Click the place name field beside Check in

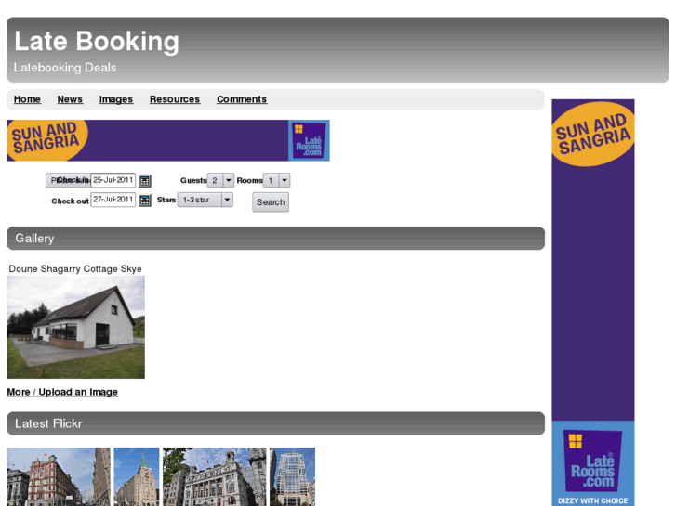[x=68, y=180]
